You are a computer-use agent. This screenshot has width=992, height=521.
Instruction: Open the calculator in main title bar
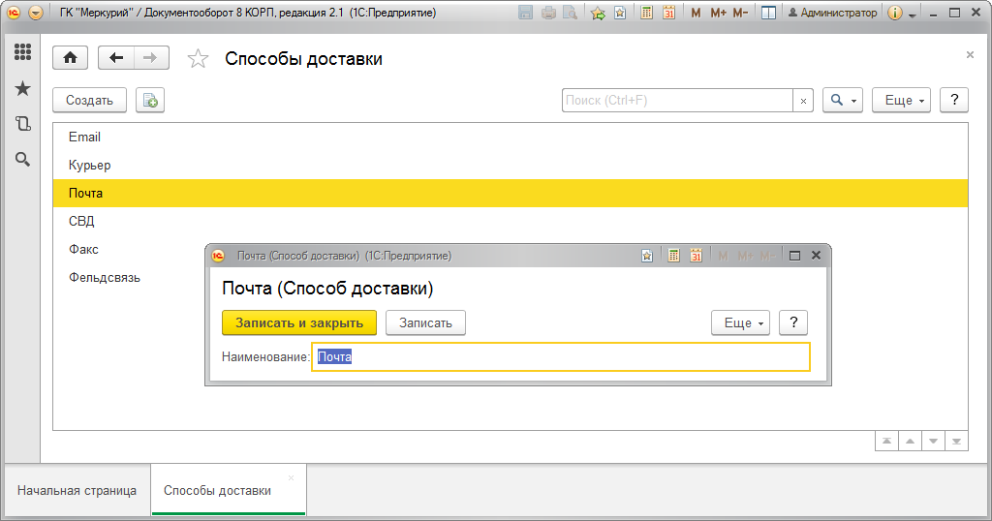(646, 13)
